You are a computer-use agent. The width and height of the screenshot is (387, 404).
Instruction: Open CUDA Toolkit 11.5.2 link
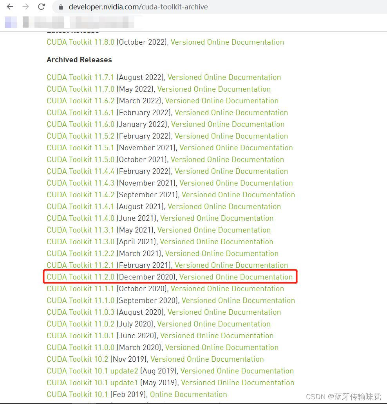tap(80, 136)
